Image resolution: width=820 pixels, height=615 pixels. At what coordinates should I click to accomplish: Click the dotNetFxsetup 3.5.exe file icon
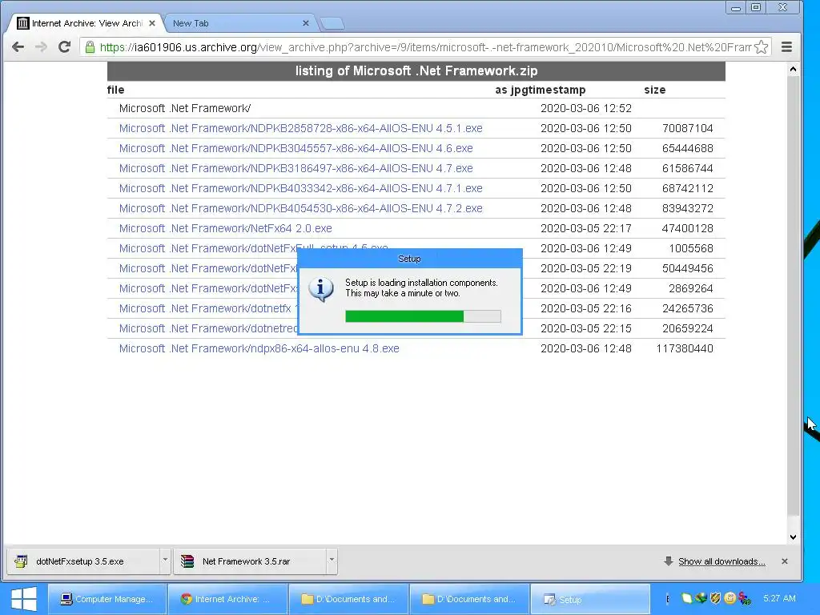[x=21, y=561]
